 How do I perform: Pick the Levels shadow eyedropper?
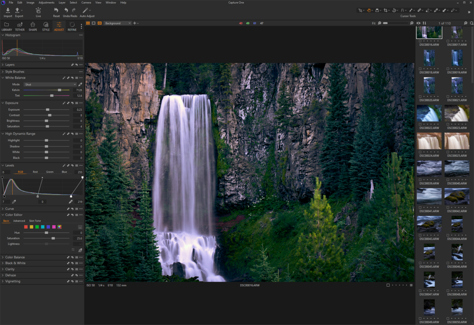[x=14, y=201]
